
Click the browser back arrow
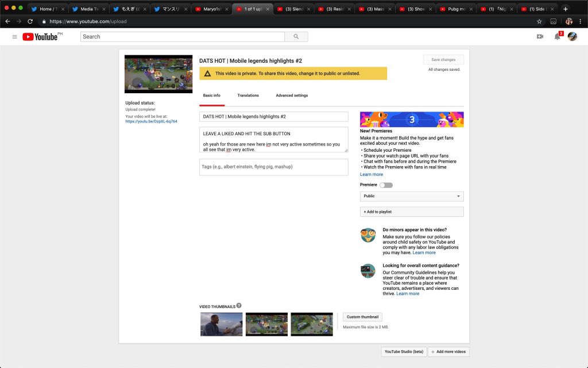(7, 21)
